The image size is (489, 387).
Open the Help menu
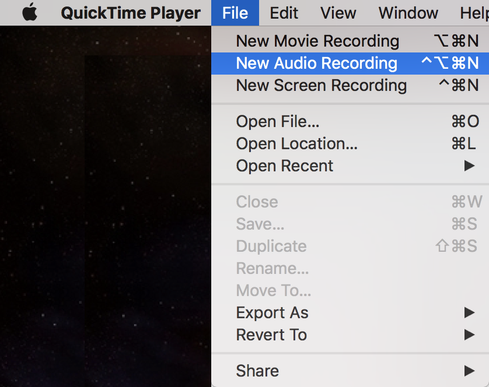pyautogui.click(x=474, y=13)
